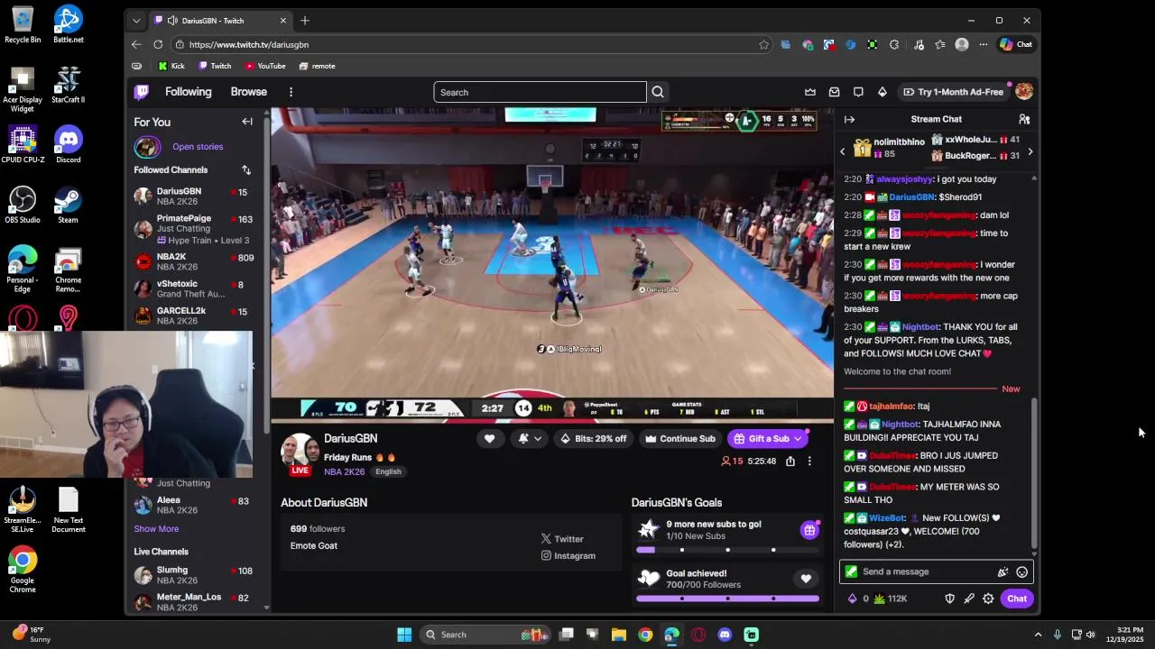This screenshot has width=1155, height=649.
Task: Bookmark page with star icon
Action: pyautogui.click(x=763, y=44)
